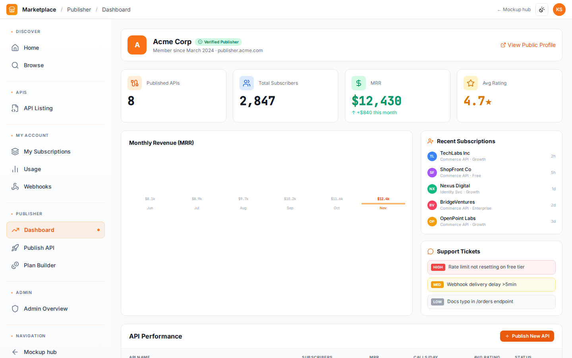Click the Dashboard trending-up icon

15,230
